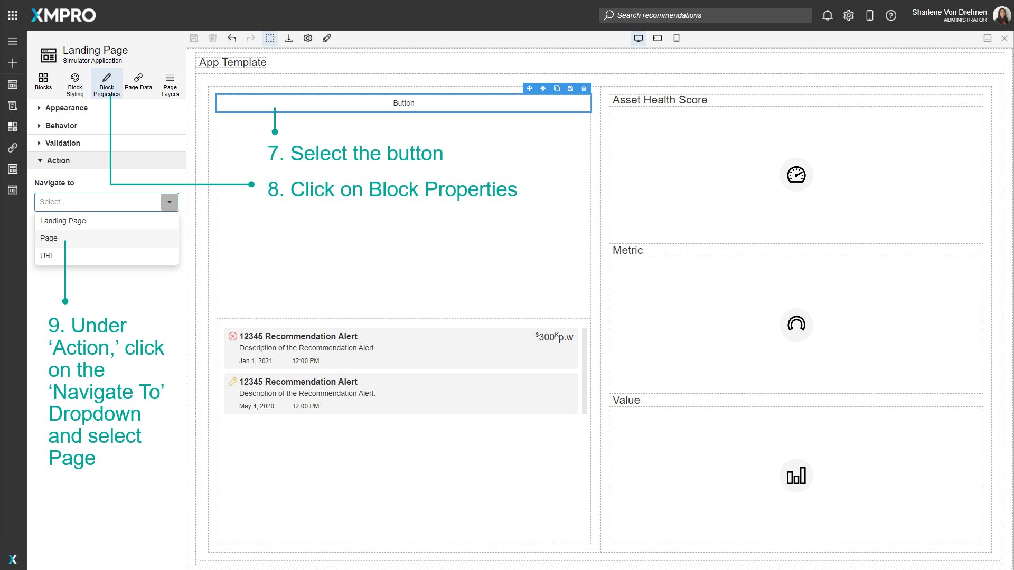The height and width of the screenshot is (570, 1014).
Task: Select the Blocks panel icon
Action: [x=43, y=83]
